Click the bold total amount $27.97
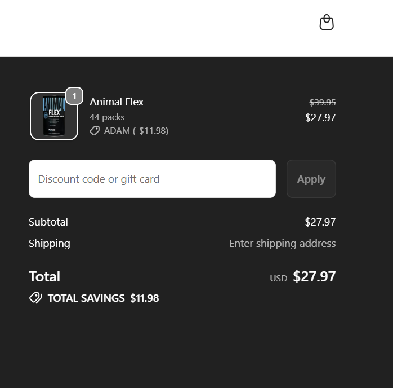 [x=314, y=277]
